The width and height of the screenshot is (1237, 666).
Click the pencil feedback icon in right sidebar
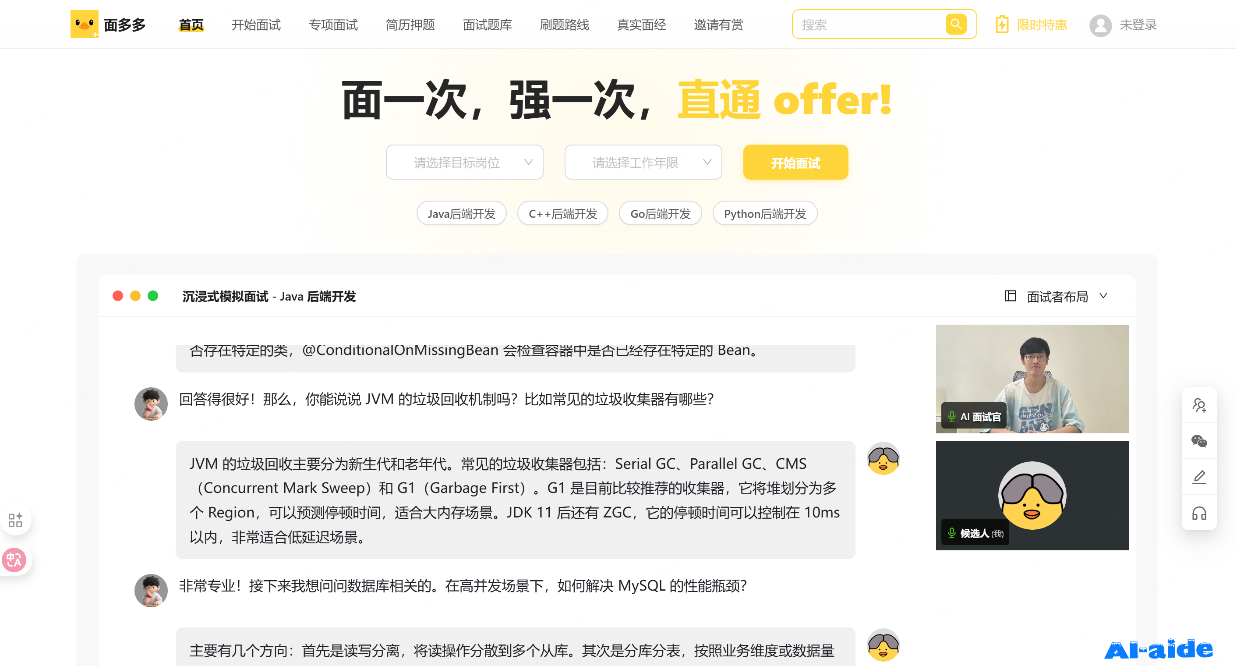click(1198, 477)
